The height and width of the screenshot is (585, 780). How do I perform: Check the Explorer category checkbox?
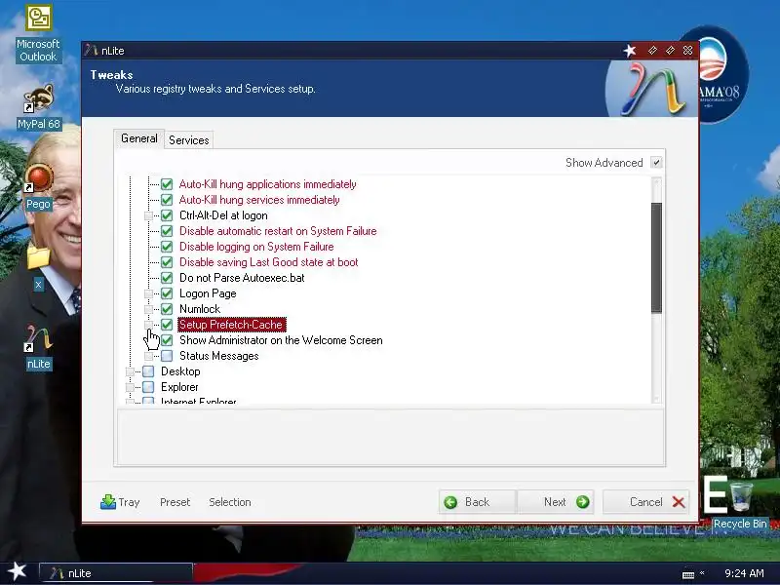point(148,387)
